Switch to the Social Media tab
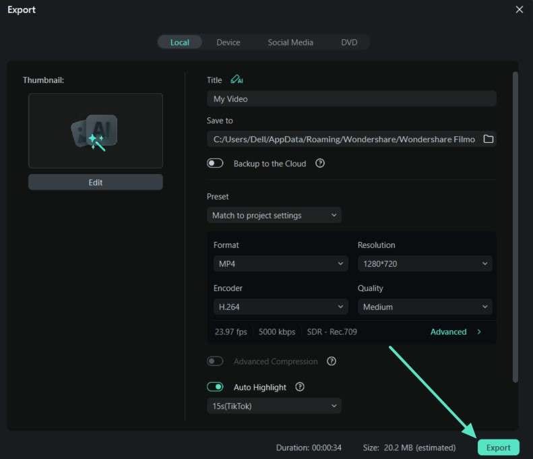Image resolution: width=533 pixels, height=459 pixels. tap(290, 42)
